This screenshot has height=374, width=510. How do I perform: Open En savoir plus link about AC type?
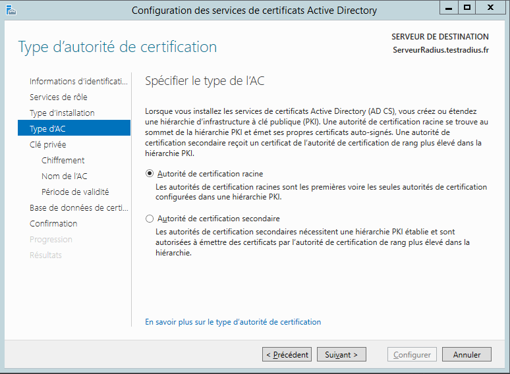coord(233,322)
